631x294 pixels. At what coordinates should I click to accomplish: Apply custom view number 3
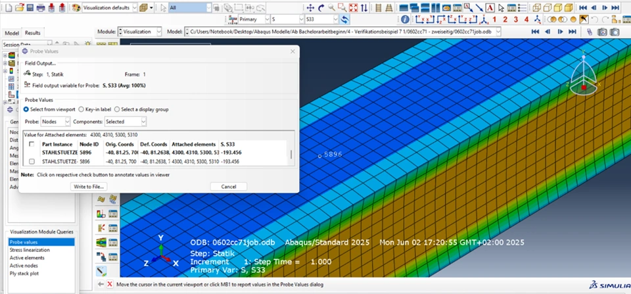515,19
